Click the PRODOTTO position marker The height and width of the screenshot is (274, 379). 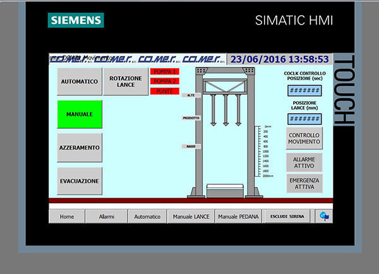pyautogui.click(x=191, y=118)
